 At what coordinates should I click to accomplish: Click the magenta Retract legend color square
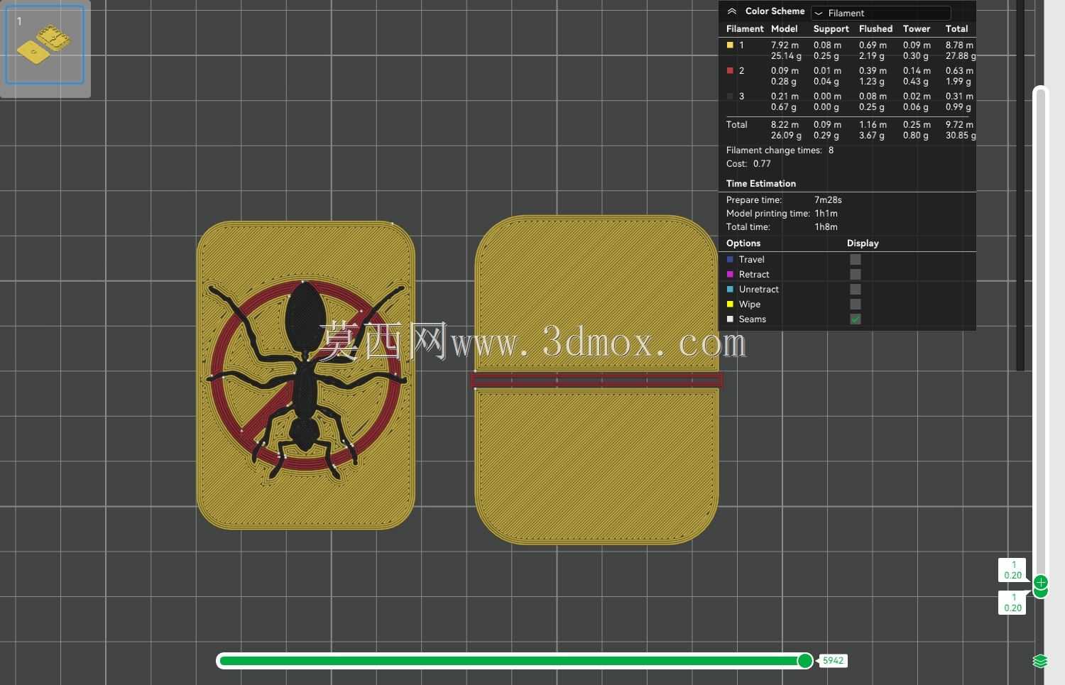coord(730,275)
